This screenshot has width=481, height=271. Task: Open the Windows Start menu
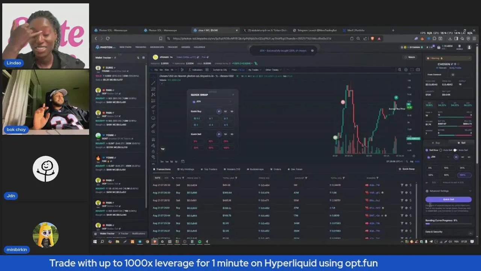pyautogui.click(x=95, y=242)
